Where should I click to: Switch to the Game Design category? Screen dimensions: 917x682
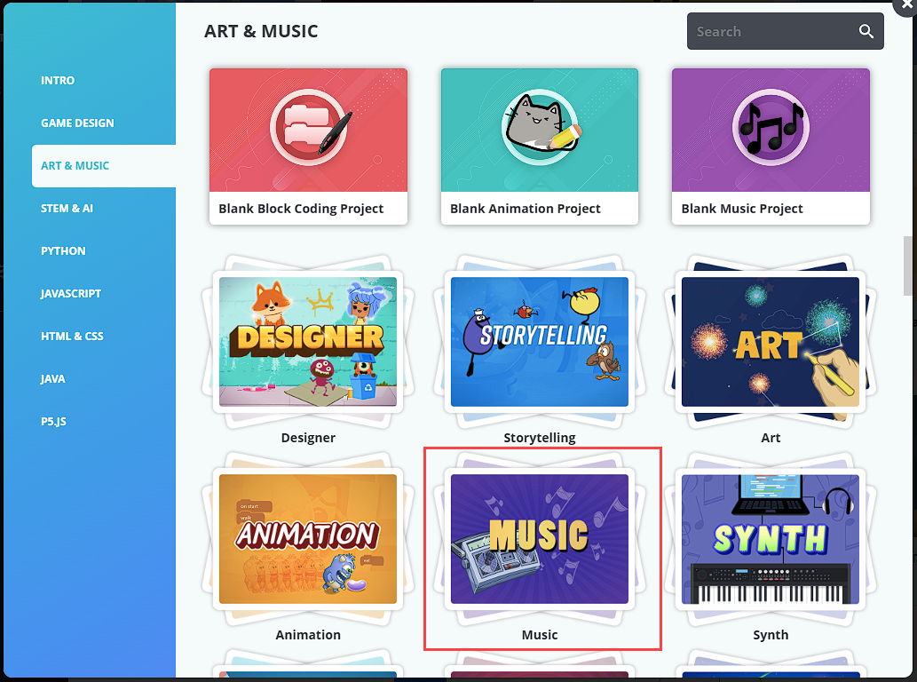(77, 123)
